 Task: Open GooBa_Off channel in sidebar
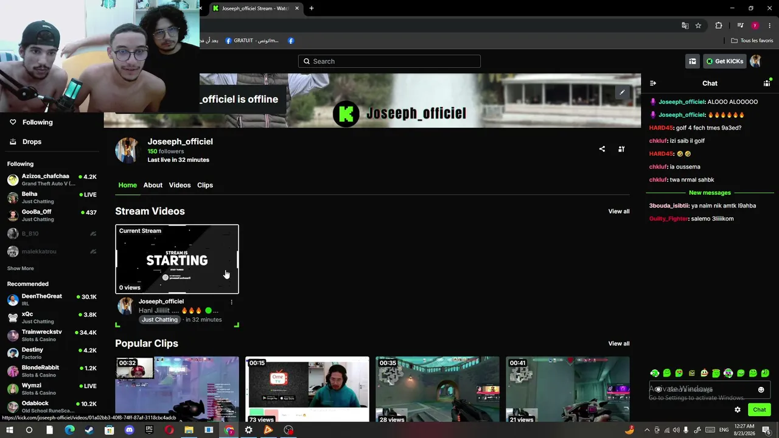tap(52, 215)
